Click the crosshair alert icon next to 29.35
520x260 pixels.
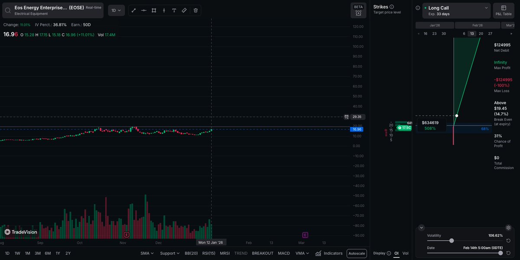coord(346,117)
